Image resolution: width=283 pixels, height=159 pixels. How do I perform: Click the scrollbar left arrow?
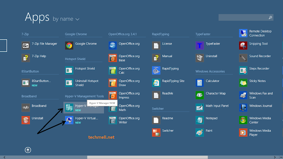(4, 157)
